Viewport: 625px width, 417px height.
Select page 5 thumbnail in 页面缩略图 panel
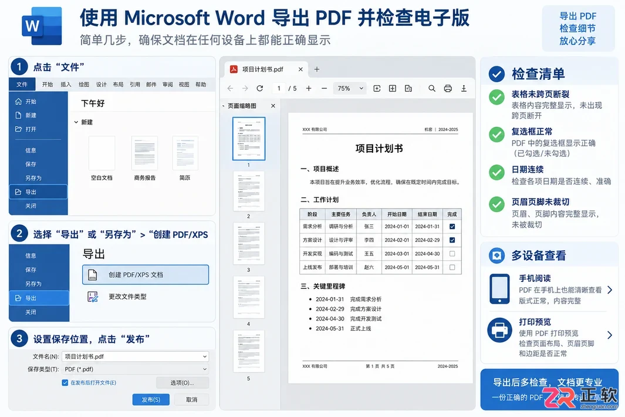[249, 351]
